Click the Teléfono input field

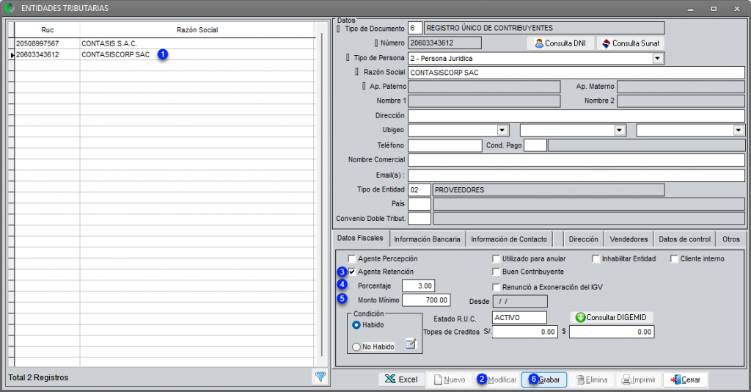click(x=445, y=145)
